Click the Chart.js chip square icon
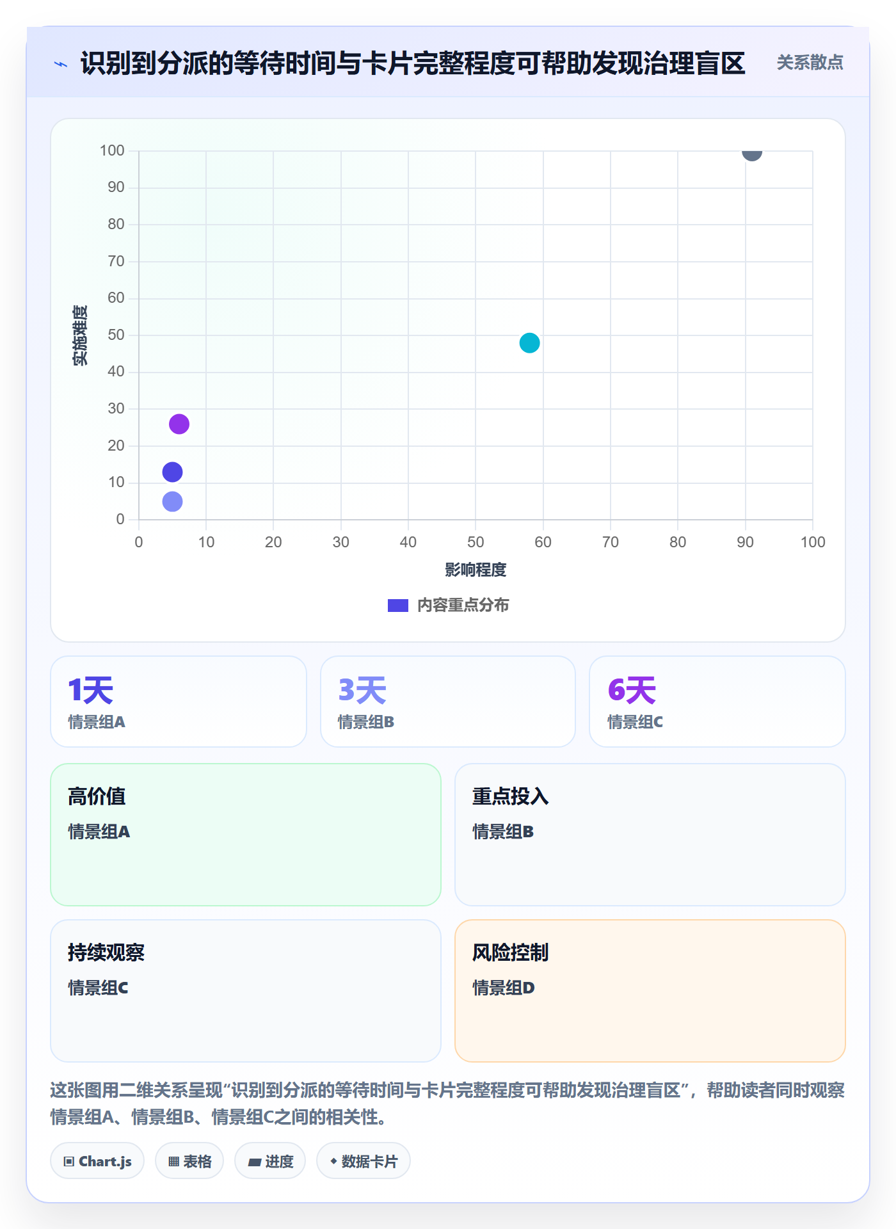This screenshot has height=1229, width=896. coord(69,1162)
